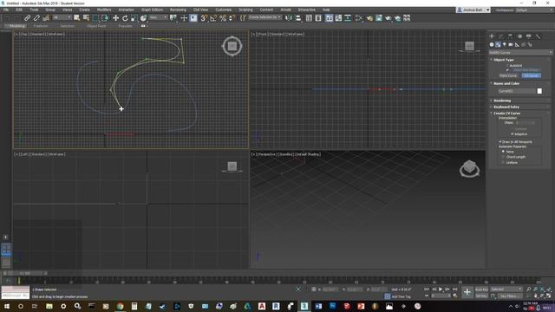The width and height of the screenshot is (555, 312).
Task: Click the Mirror tool icon
Action: [289, 17]
